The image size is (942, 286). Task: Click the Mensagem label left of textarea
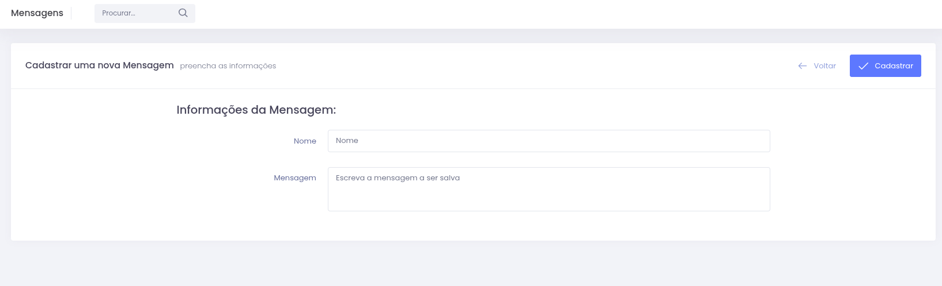pyautogui.click(x=295, y=178)
